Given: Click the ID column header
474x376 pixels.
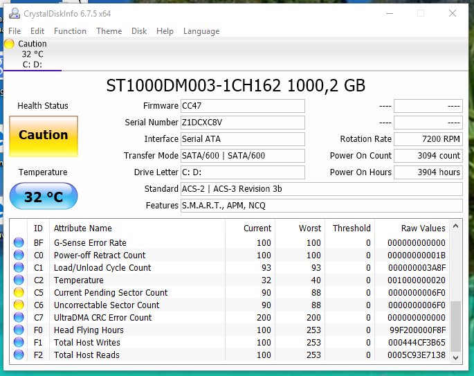Looking at the screenshot, I should point(38,228).
